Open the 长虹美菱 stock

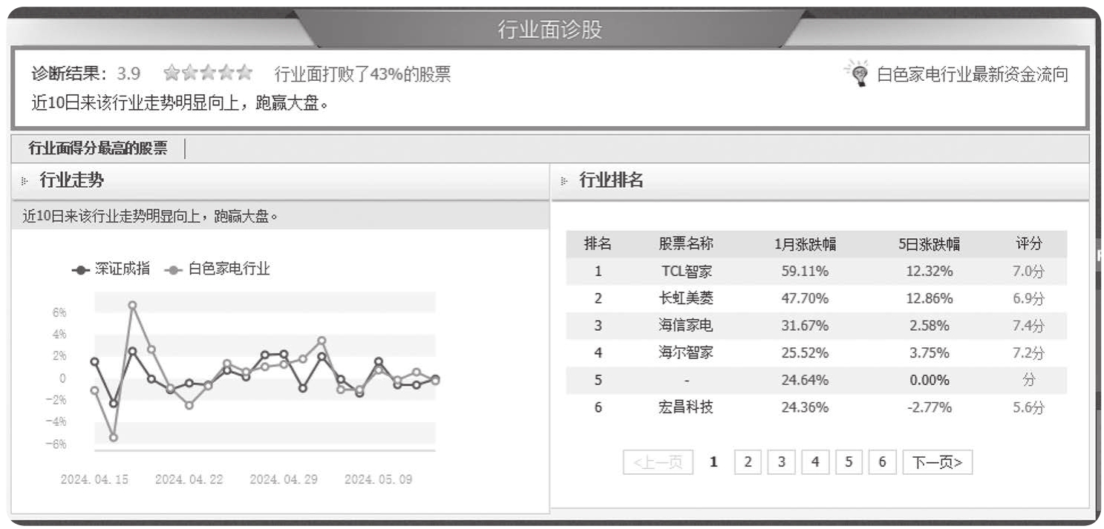pyautogui.click(x=686, y=298)
